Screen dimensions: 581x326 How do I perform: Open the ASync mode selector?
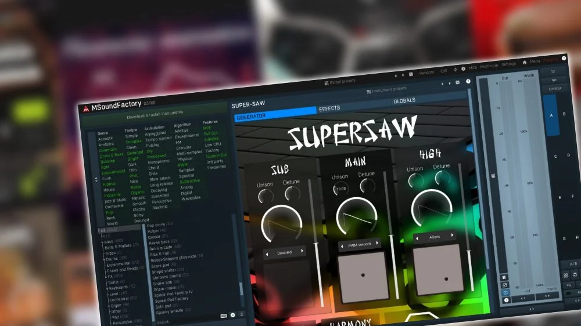tap(435, 237)
